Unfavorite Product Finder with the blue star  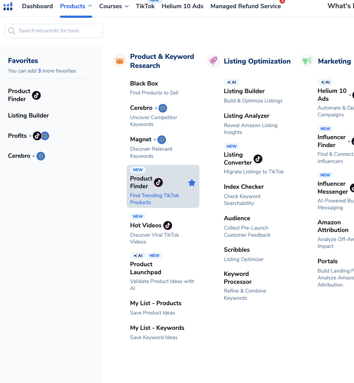(192, 183)
